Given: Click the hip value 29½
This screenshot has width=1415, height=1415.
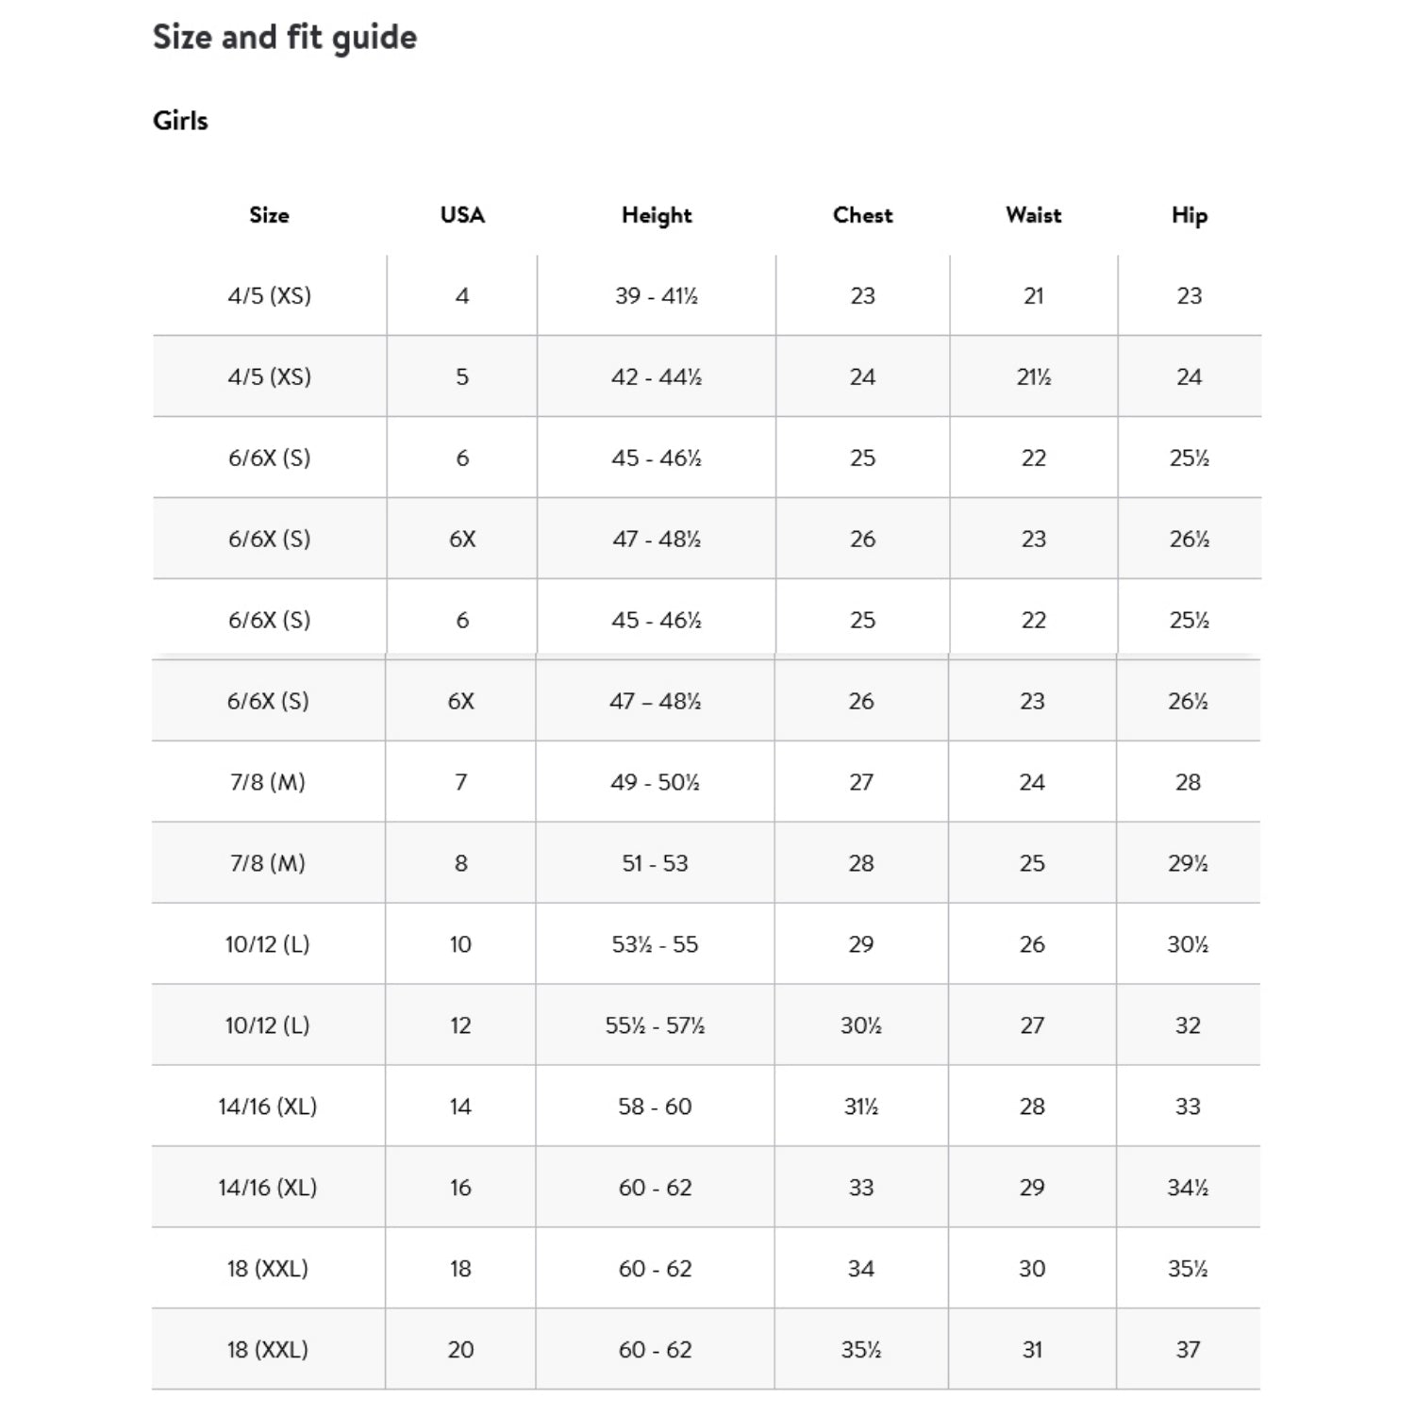Looking at the screenshot, I should pyautogui.click(x=1188, y=863).
